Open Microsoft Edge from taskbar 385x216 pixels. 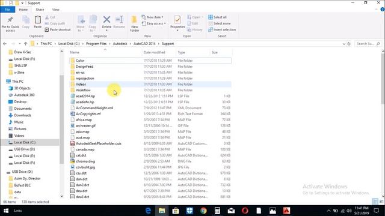(148, 211)
